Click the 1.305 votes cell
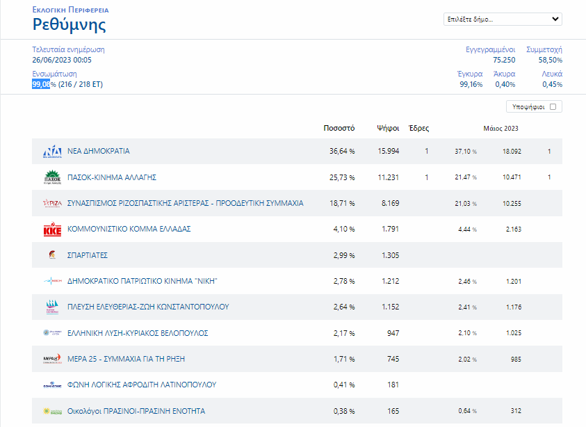 (390, 255)
